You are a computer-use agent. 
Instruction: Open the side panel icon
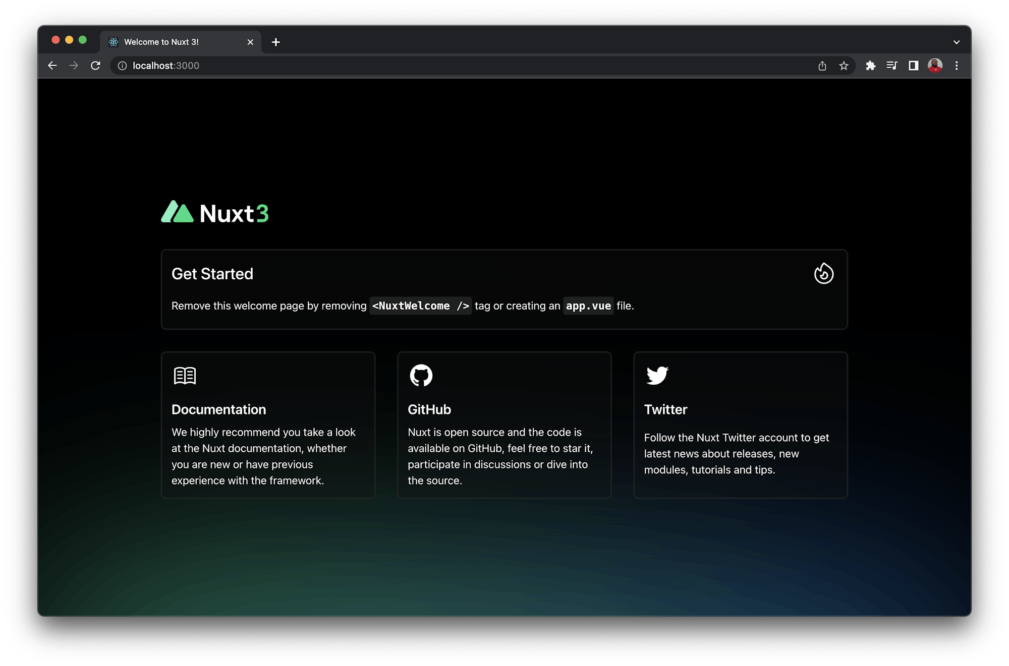pos(913,66)
